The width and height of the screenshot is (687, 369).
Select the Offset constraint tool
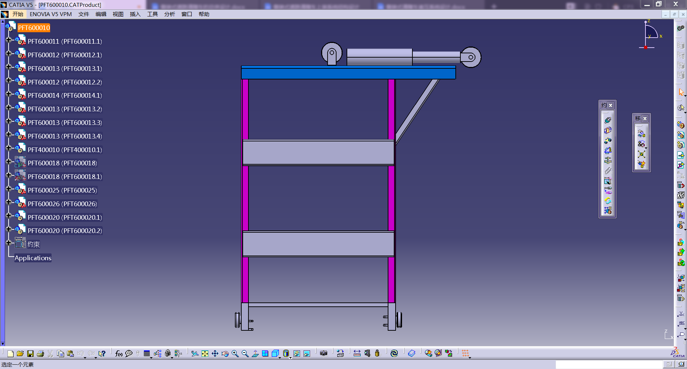(608, 140)
